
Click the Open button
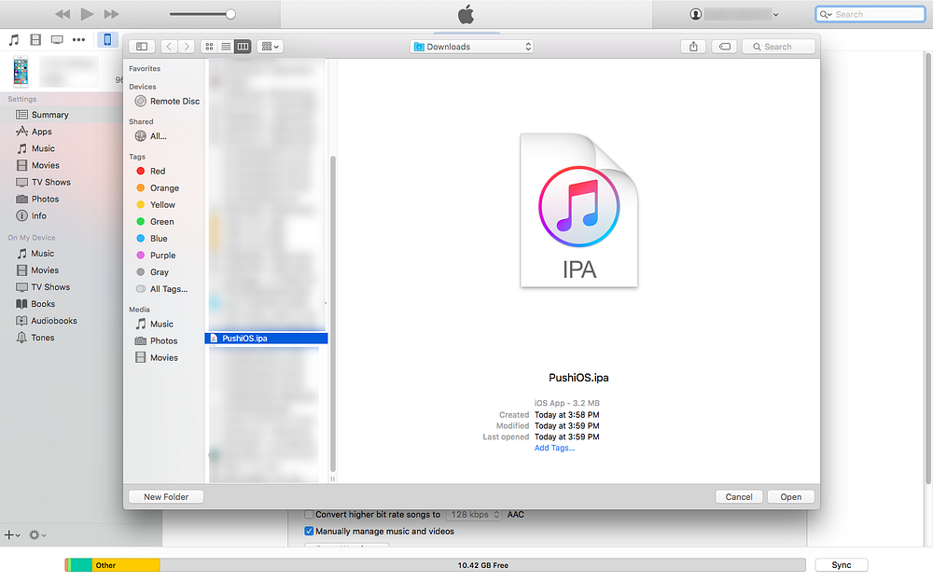791,497
